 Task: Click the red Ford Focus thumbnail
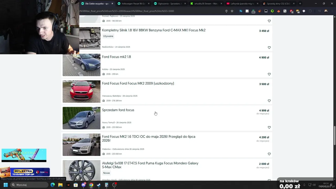(x=81, y=91)
